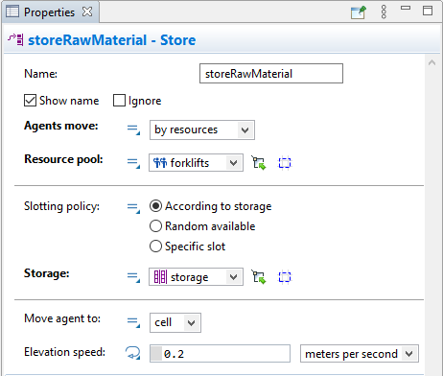The image size is (443, 376).
Task: Choose the Specific slot radio option
Action: click(155, 247)
